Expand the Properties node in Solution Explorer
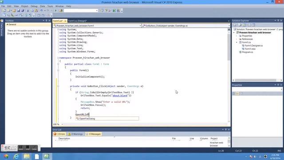Image resolution: width=284 pixels, height=160 pixels. pos(237,36)
